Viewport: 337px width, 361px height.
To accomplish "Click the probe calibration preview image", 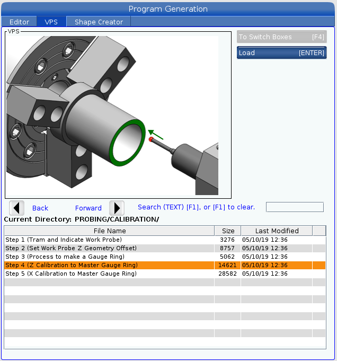I will (119, 115).
